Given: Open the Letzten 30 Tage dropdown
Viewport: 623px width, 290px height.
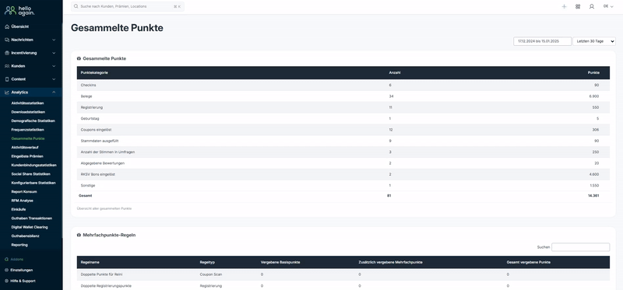Looking at the screenshot, I should (x=594, y=41).
